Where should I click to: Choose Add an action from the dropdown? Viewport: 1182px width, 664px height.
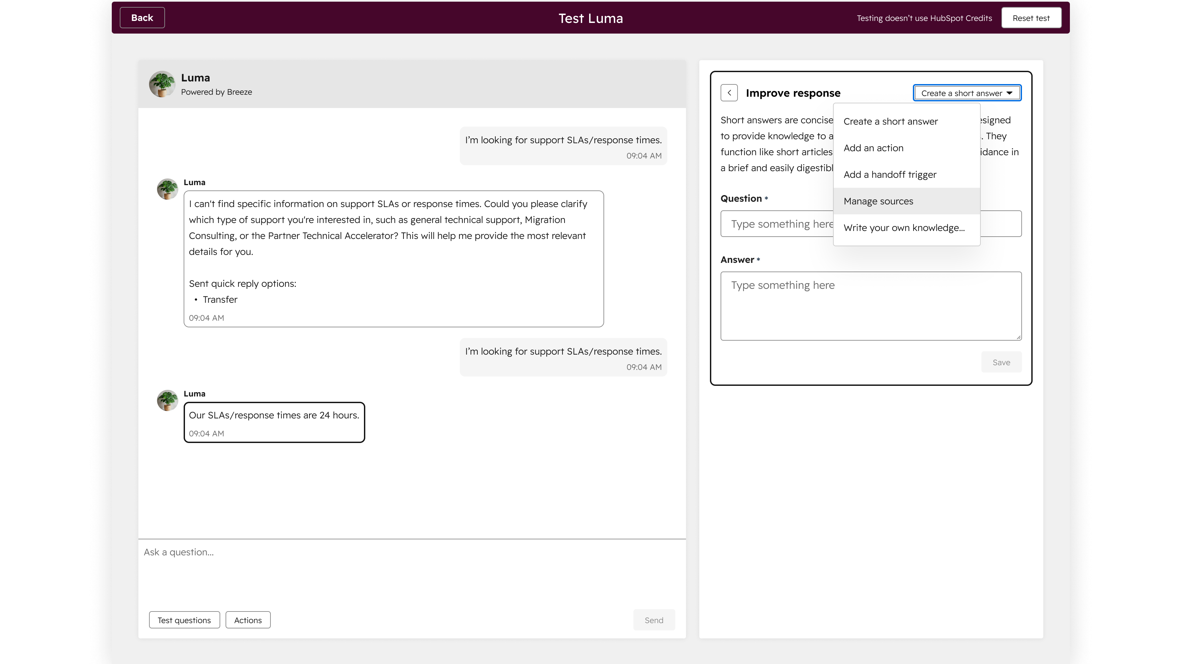[x=874, y=148]
